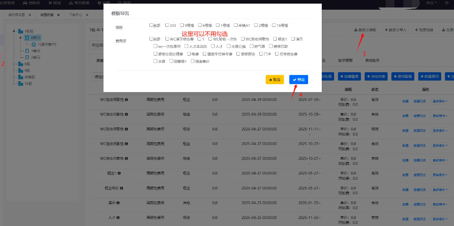454x226 pixels.
Task: Collapse the 1栋栋 tree node
Action: [15, 31]
